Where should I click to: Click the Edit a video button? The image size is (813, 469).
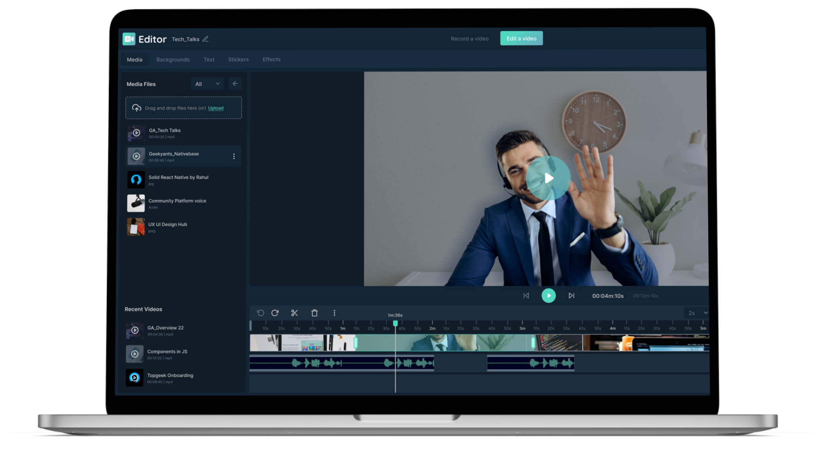click(x=521, y=38)
